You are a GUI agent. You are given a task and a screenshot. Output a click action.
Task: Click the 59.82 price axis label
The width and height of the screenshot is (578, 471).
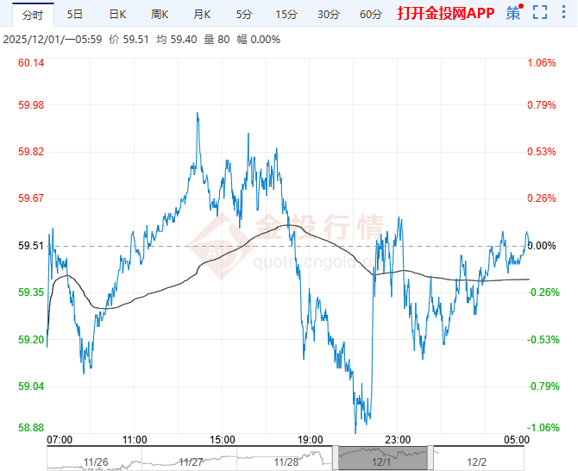(31, 152)
